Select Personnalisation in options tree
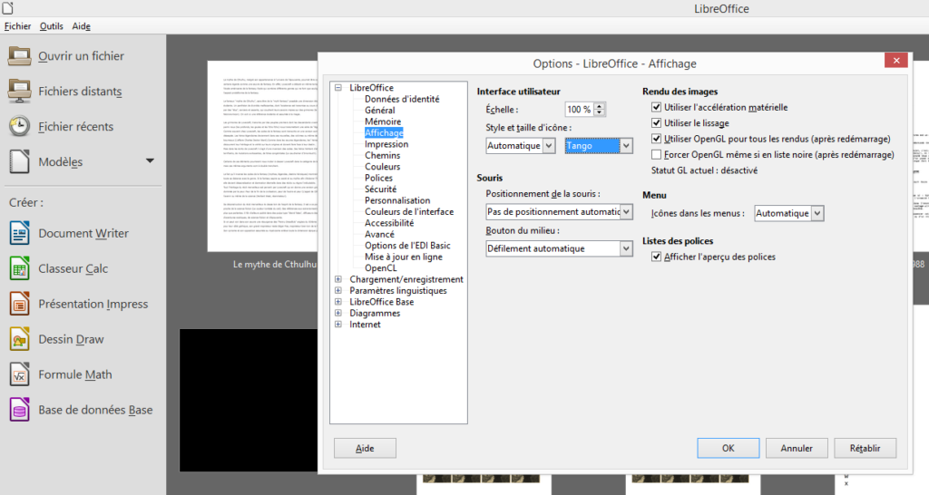Image resolution: width=929 pixels, height=495 pixels. tap(397, 200)
